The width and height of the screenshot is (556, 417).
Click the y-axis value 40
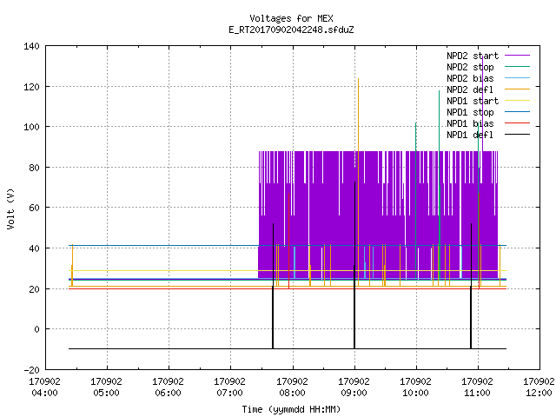coord(34,248)
